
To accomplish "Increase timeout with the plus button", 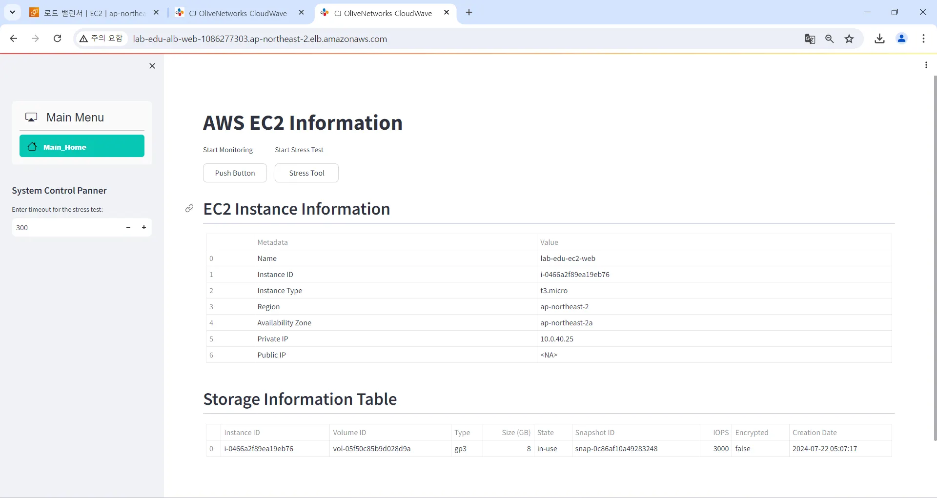I will 144,227.
